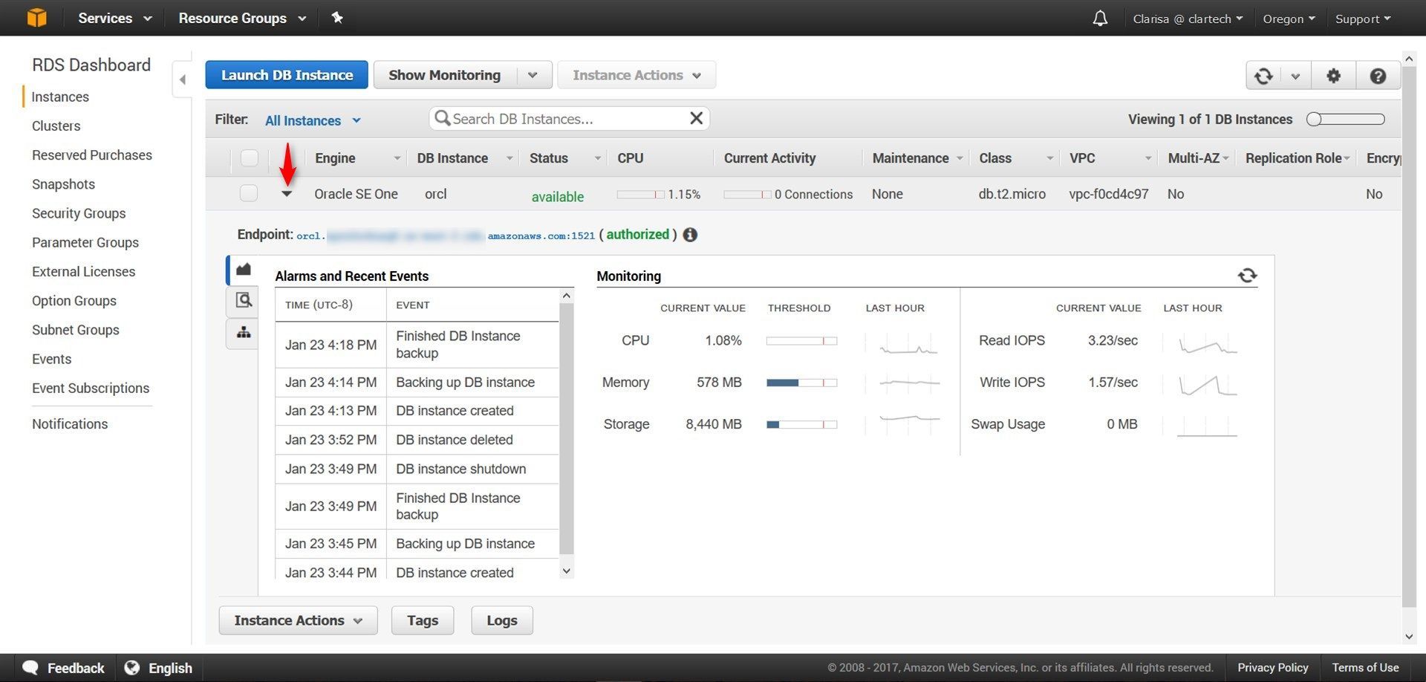Select the details magnifier side tab

243,301
